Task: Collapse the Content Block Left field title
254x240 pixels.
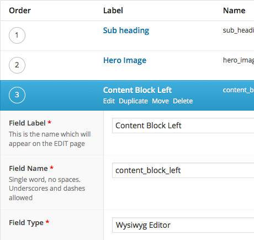Action: [137, 90]
